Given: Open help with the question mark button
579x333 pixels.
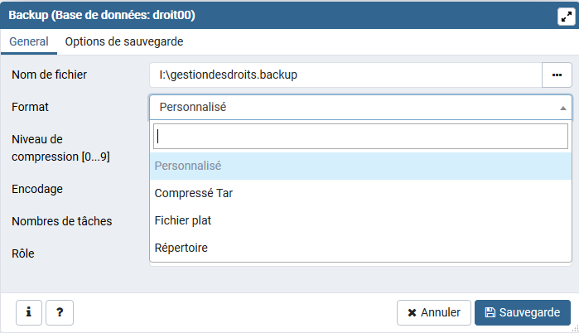Looking at the screenshot, I should pyautogui.click(x=60, y=312).
